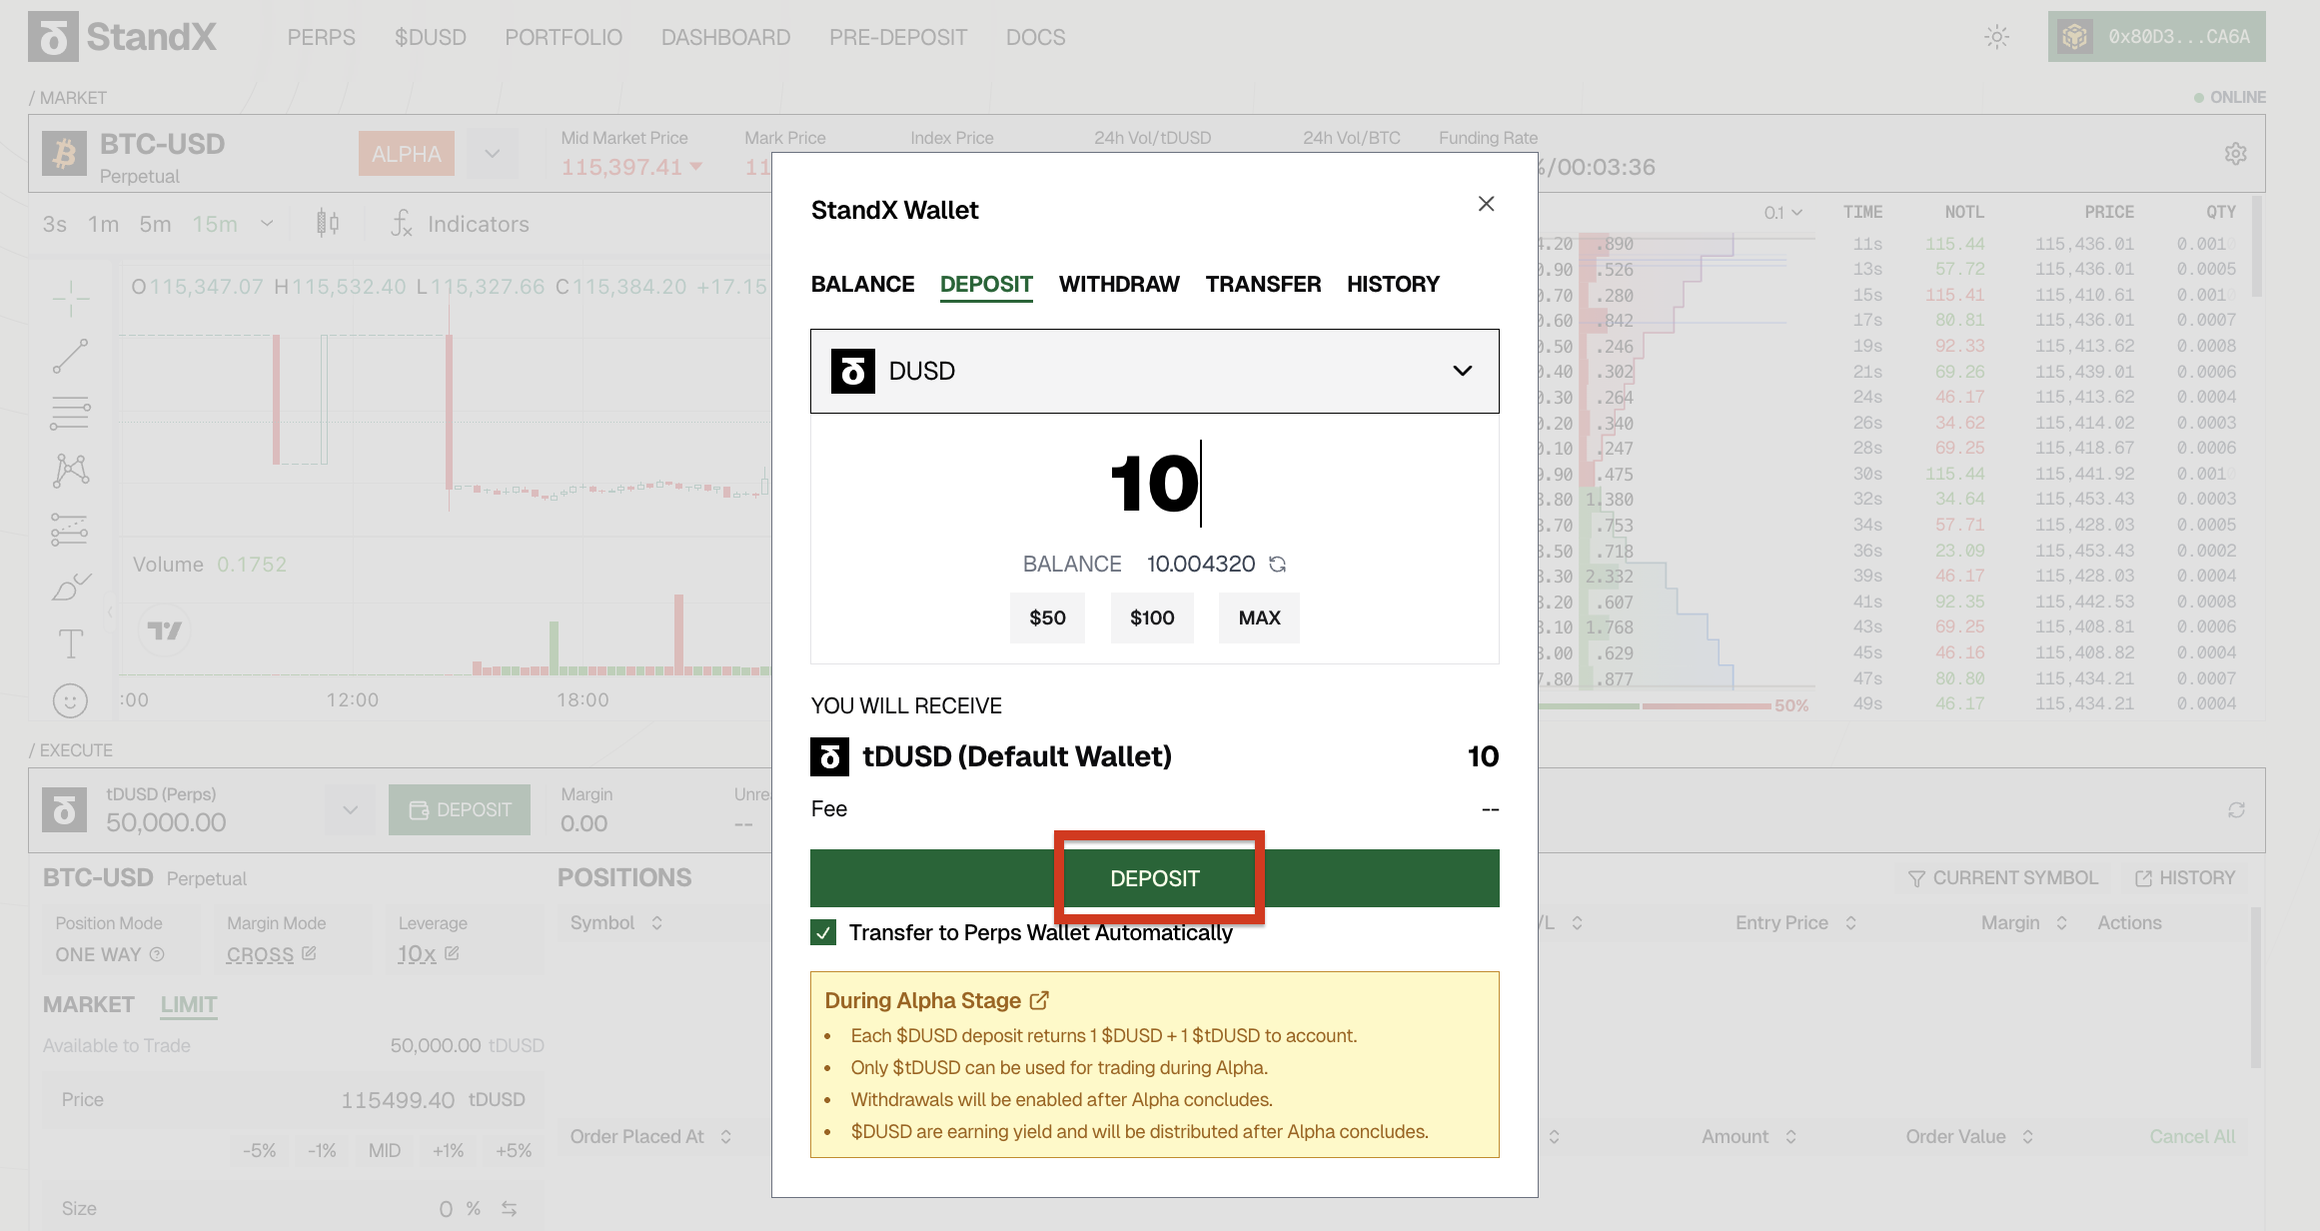This screenshot has height=1231, width=2320.
Task: Select the trend line drawing tool
Action: 70,357
